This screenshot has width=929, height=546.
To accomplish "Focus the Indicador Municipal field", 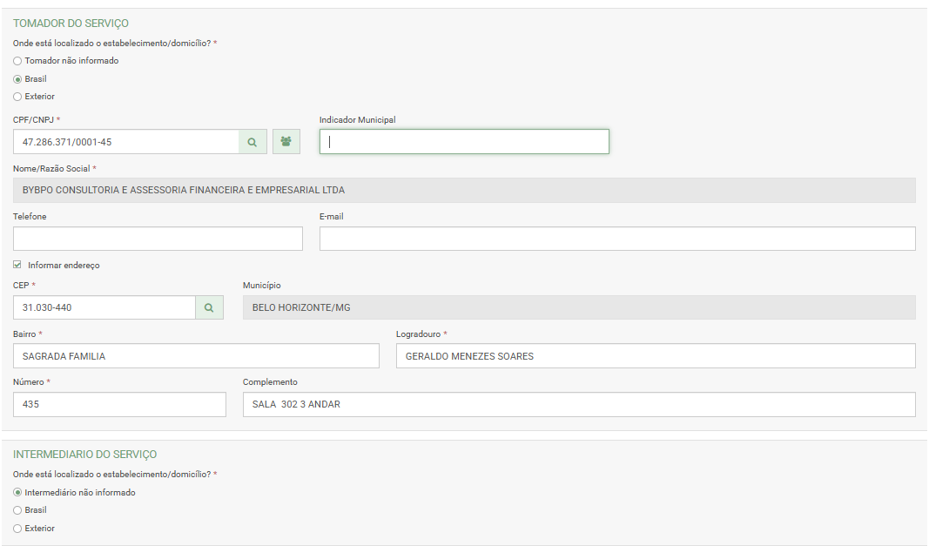I will coord(464,142).
